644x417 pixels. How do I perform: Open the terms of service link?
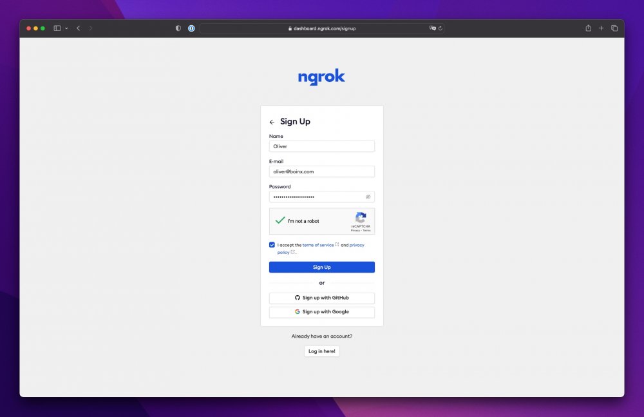[318, 245]
